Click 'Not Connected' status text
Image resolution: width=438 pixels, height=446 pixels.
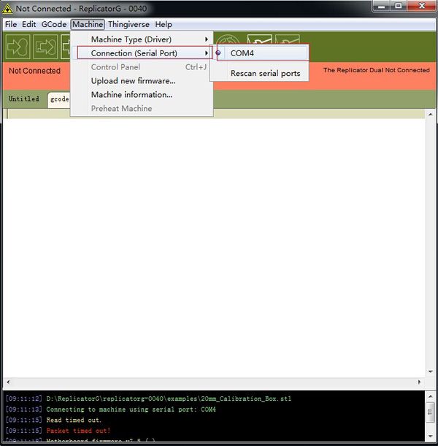coord(34,71)
